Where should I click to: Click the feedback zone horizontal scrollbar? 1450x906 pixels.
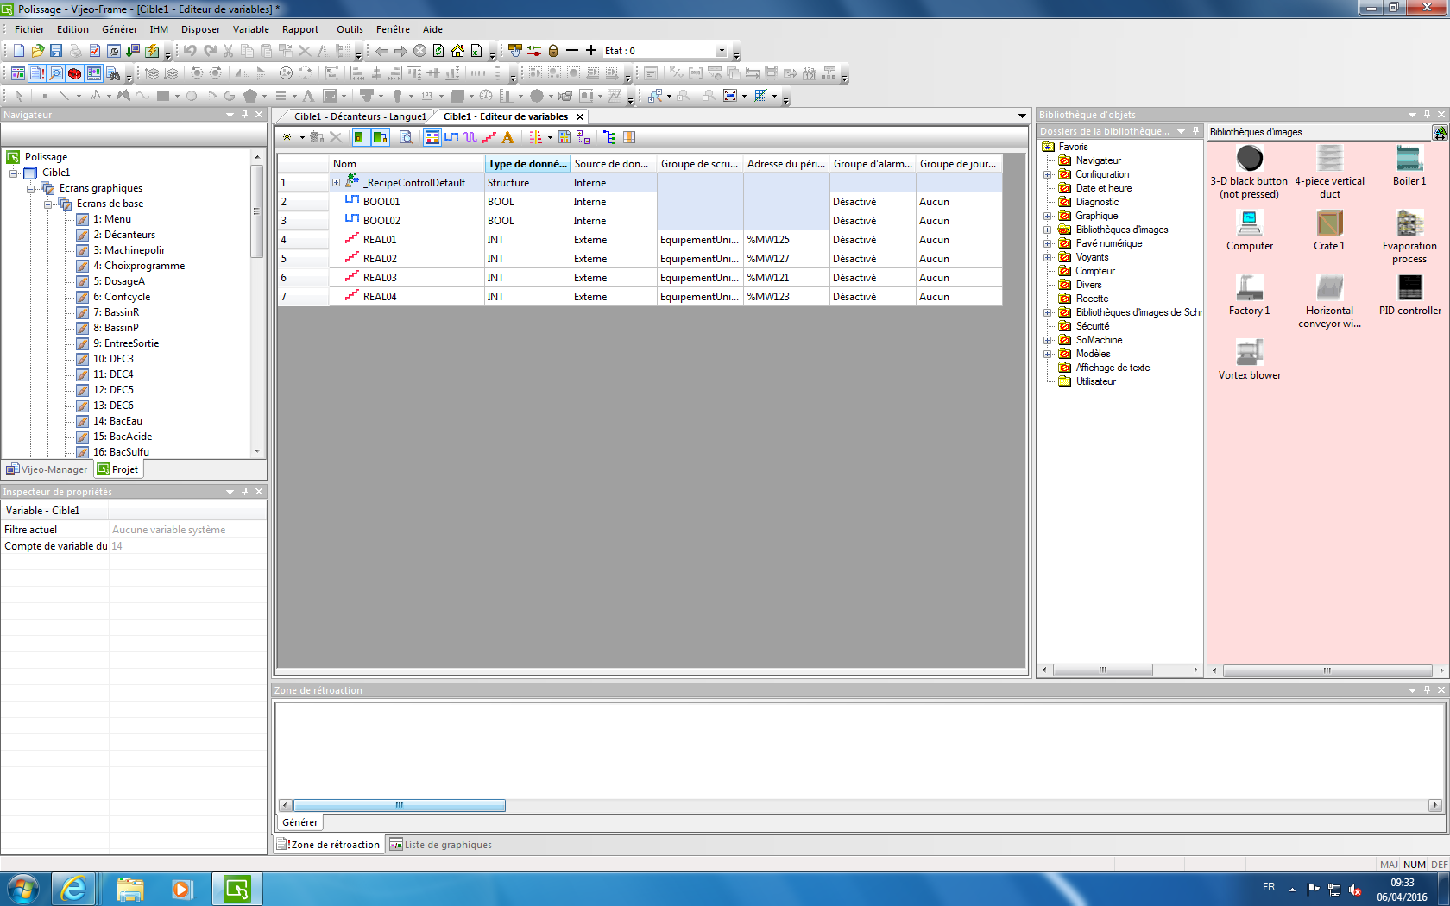[399, 805]
